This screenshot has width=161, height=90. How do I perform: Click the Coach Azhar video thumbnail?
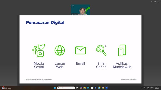tap(80, 10)
